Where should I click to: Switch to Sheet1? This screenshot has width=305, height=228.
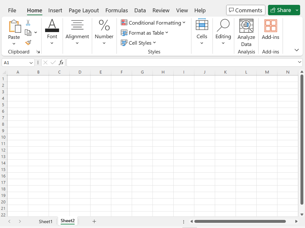tap(45, 221)
